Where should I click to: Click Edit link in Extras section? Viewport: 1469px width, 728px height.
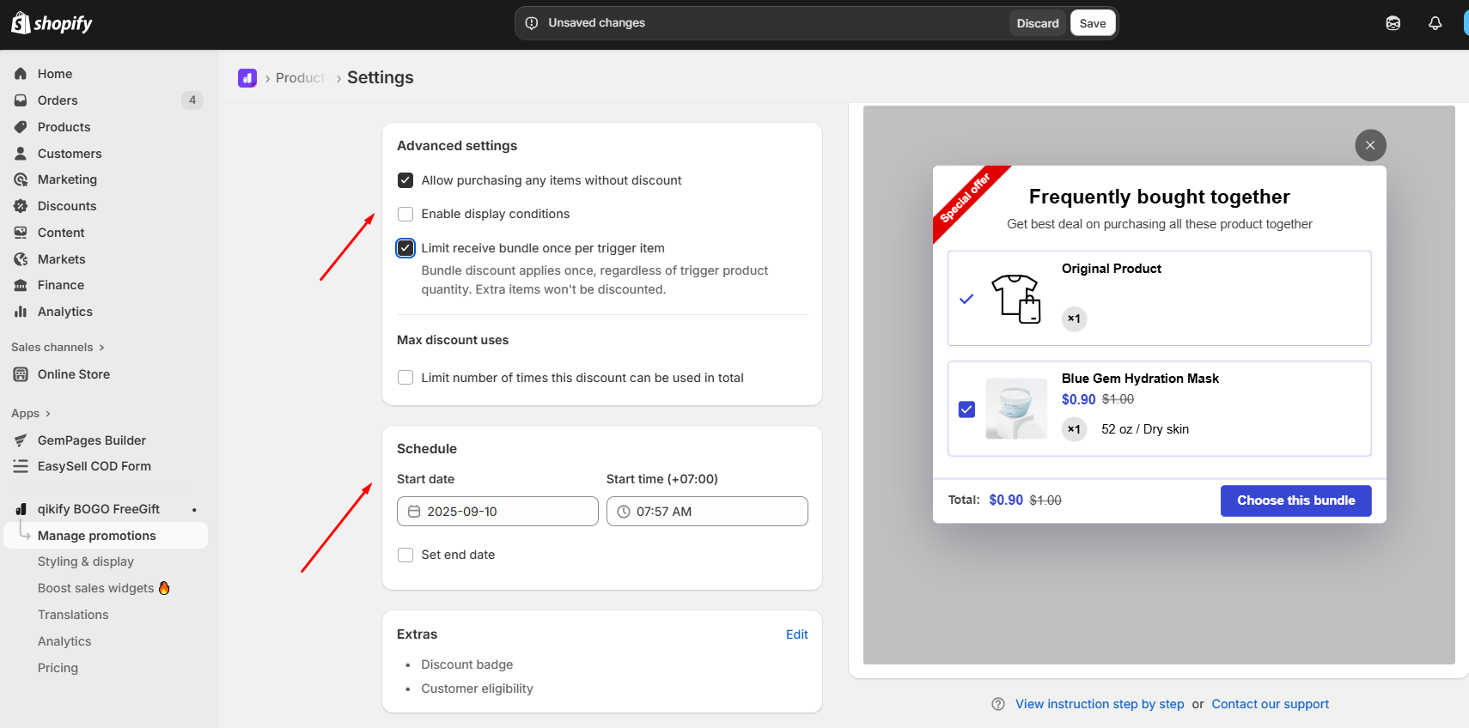click(796, 634)
